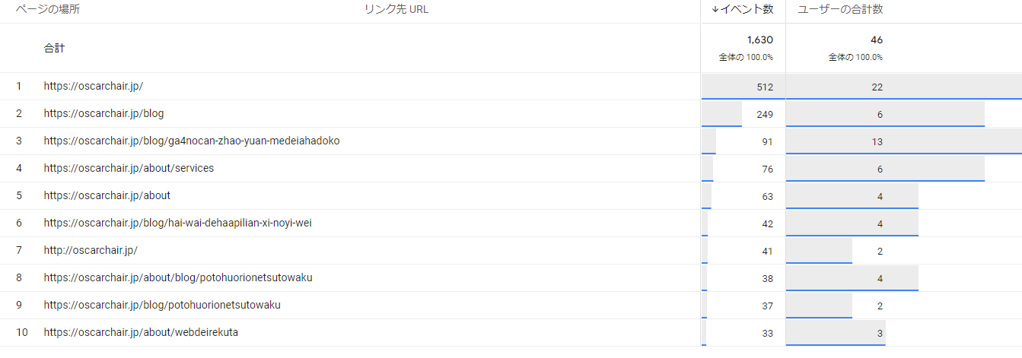Select the リンク先 URL column header
Screen dimensions: 1022x358
click(x=396, y=10)
